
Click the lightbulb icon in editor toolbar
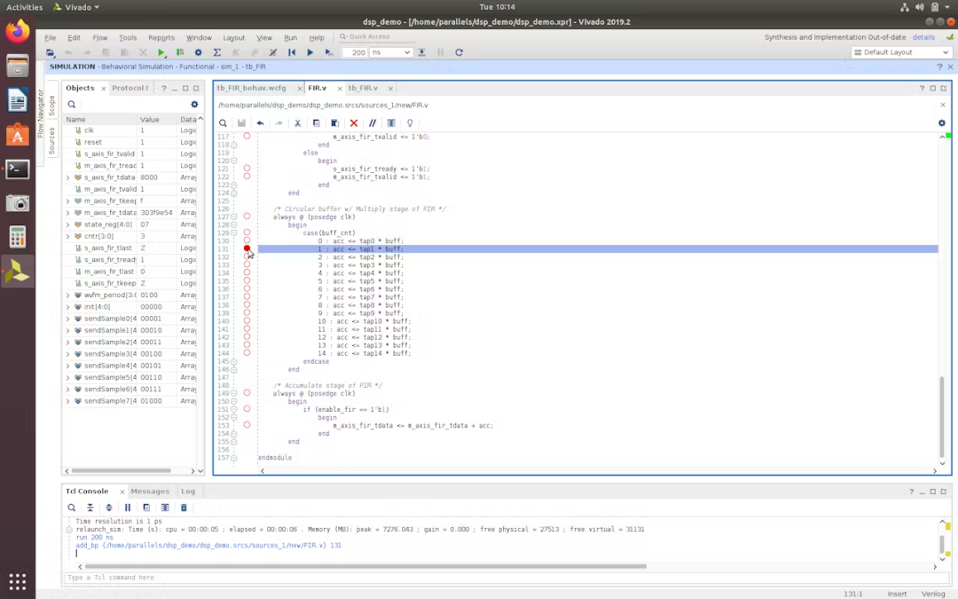tap(410, 123)
